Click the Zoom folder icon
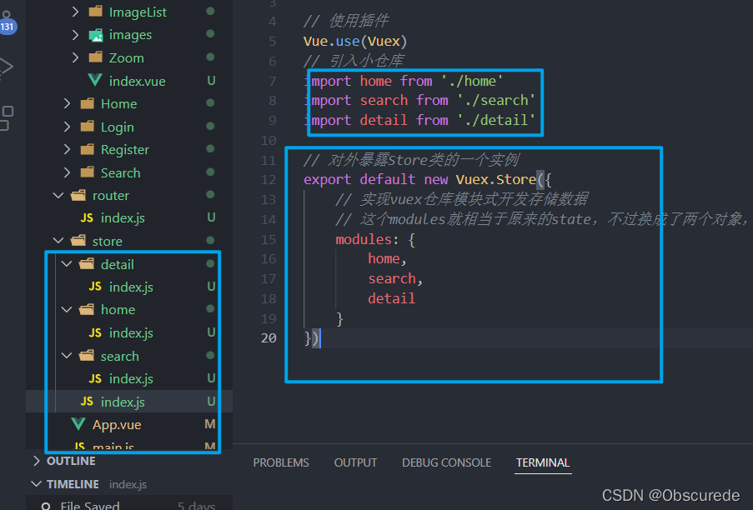 96,57
